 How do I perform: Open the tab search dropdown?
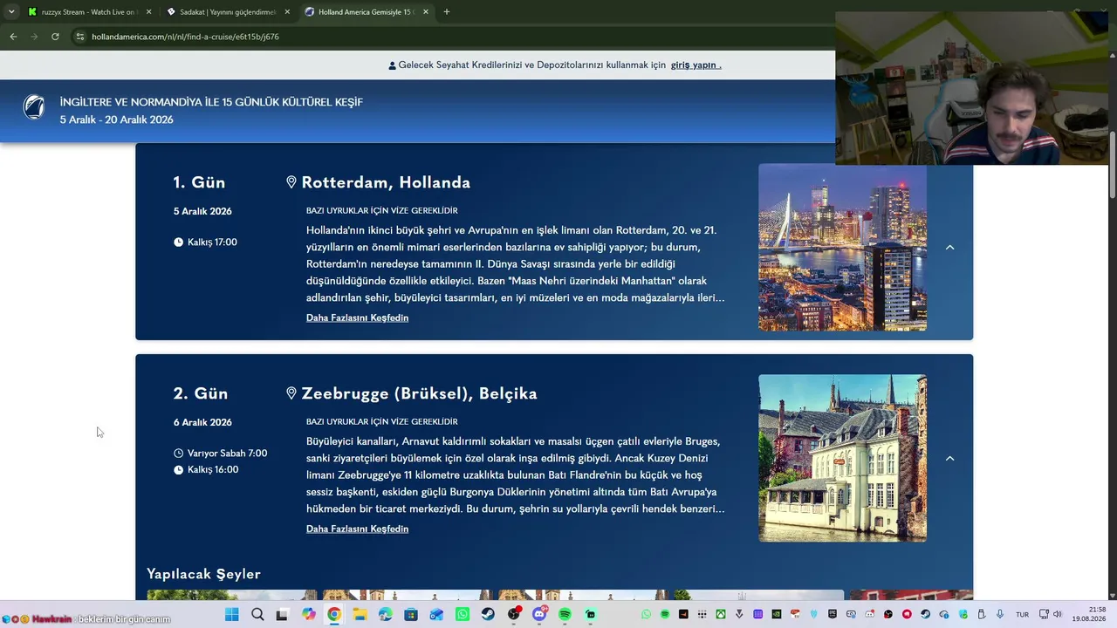11,12
